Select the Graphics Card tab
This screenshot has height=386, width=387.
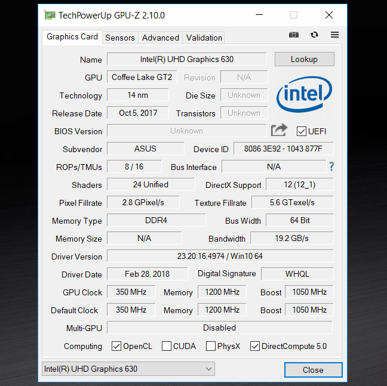tap(72, 37)
